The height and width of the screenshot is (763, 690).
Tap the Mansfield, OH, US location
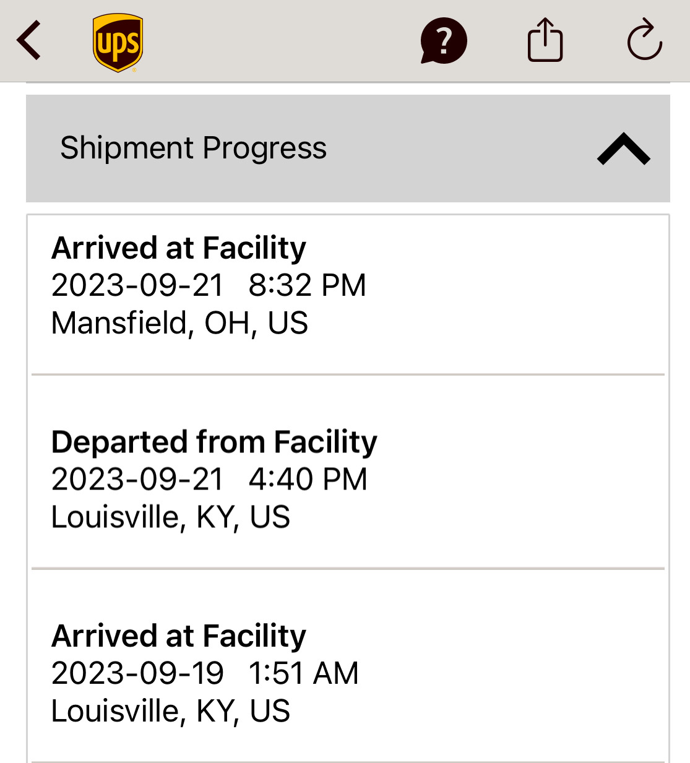pyautogui.click(x=179, y=323)
